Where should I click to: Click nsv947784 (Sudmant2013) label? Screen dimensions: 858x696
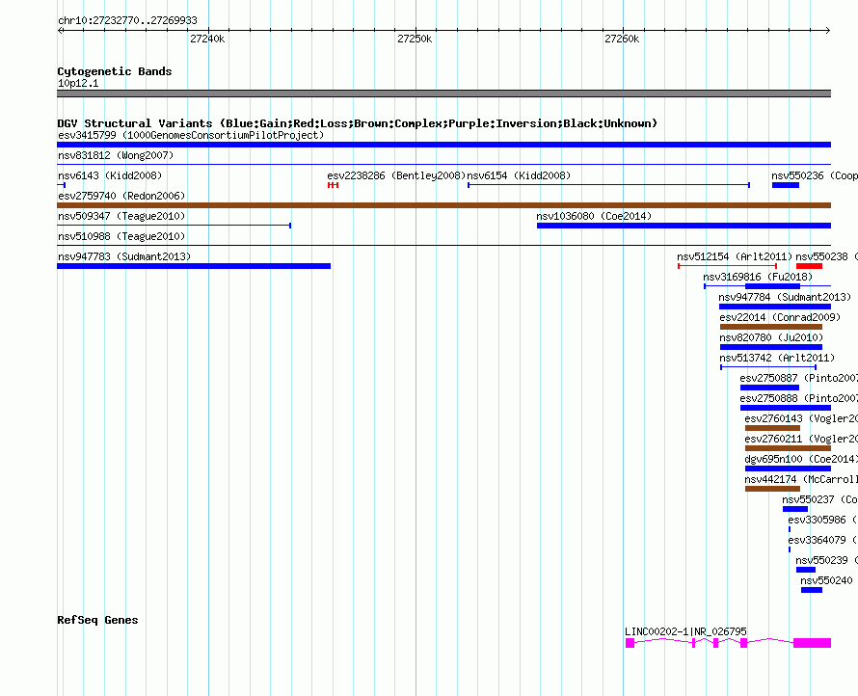785,297
